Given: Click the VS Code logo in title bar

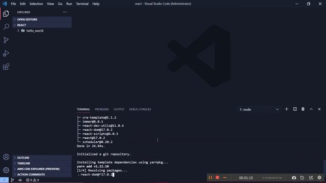Looking at the screenshot, I should pyautogui.click(x=5, y=4).
